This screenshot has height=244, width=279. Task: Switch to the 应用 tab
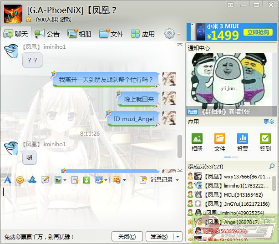click(143, 34)
